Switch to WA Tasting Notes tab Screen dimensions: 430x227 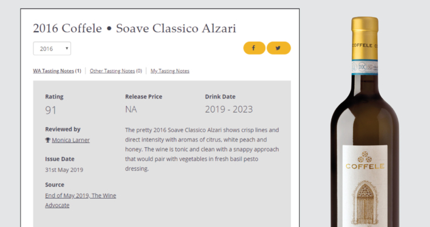[53, 71]
